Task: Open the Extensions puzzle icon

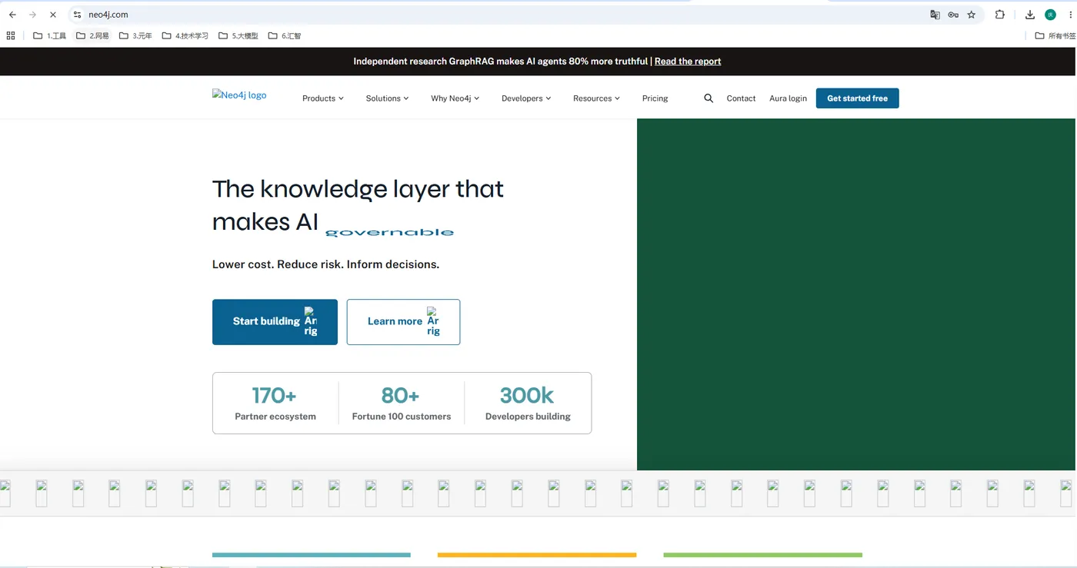Action: (1000, 15)
